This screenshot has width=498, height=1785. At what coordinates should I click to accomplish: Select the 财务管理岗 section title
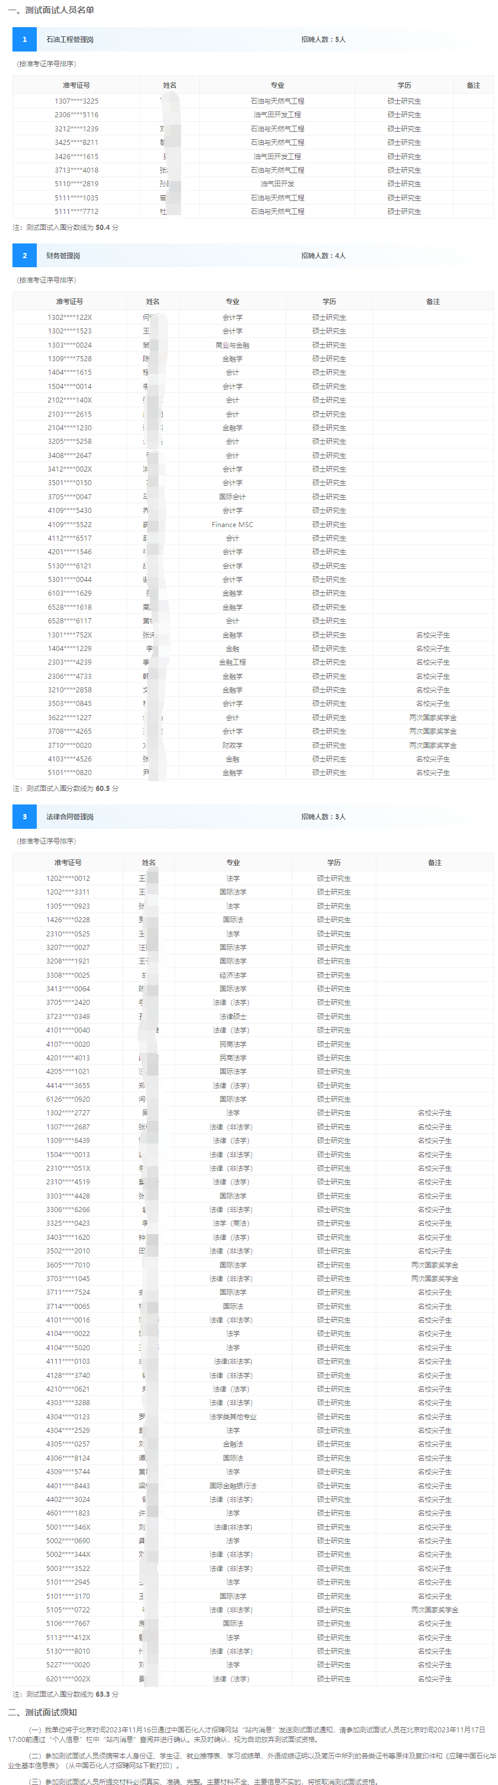[x=63, y=256]
